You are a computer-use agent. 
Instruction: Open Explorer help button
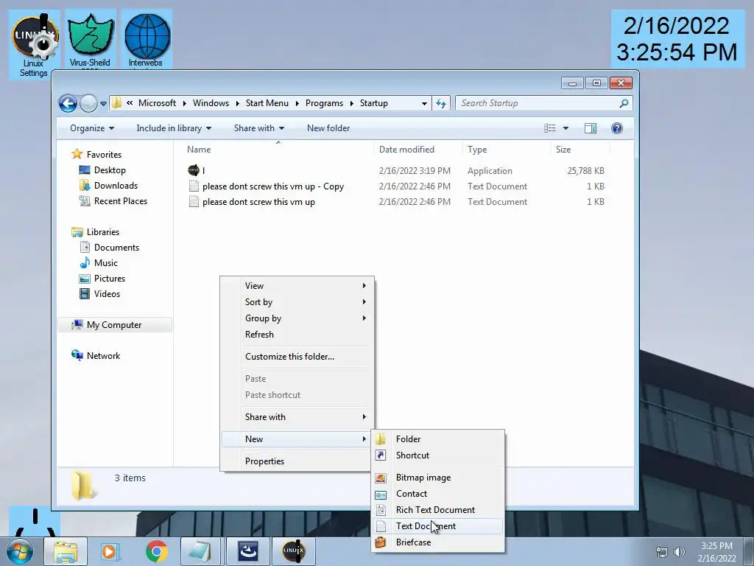(x=616, y=128)
